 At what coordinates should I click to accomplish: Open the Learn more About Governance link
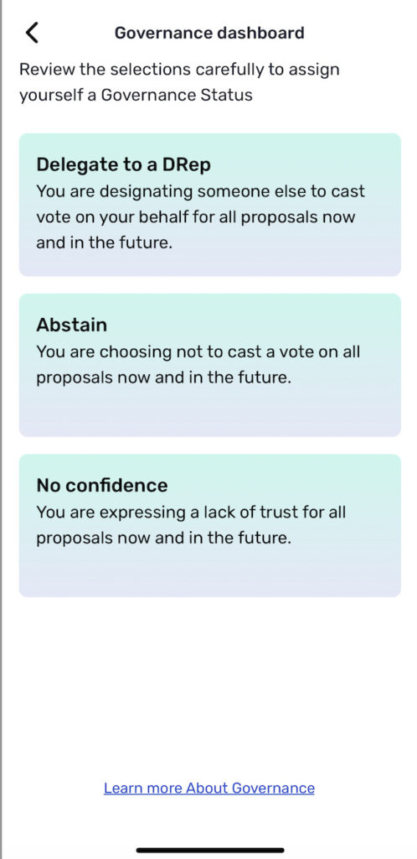[x=209, y=788]
